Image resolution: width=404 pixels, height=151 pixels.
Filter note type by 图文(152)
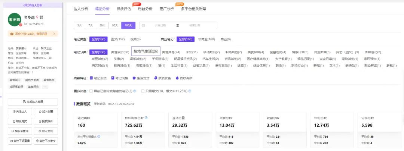118,39
